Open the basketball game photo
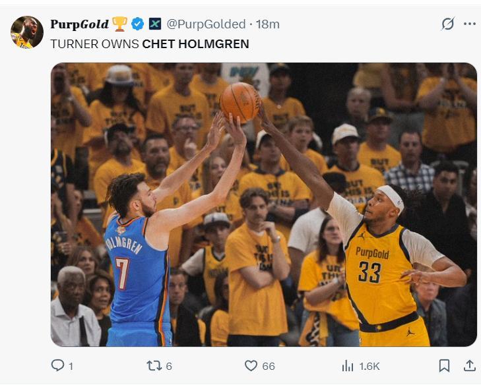The width and height of the screenshot is (481, 385). pos(263,204)
